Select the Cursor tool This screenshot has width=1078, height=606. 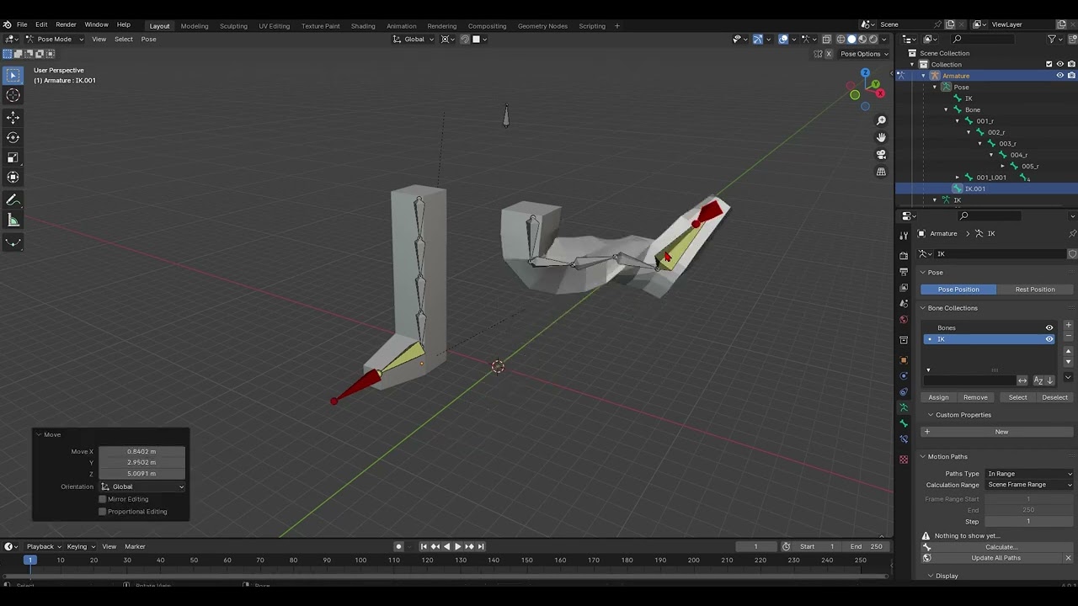[13, 96]
